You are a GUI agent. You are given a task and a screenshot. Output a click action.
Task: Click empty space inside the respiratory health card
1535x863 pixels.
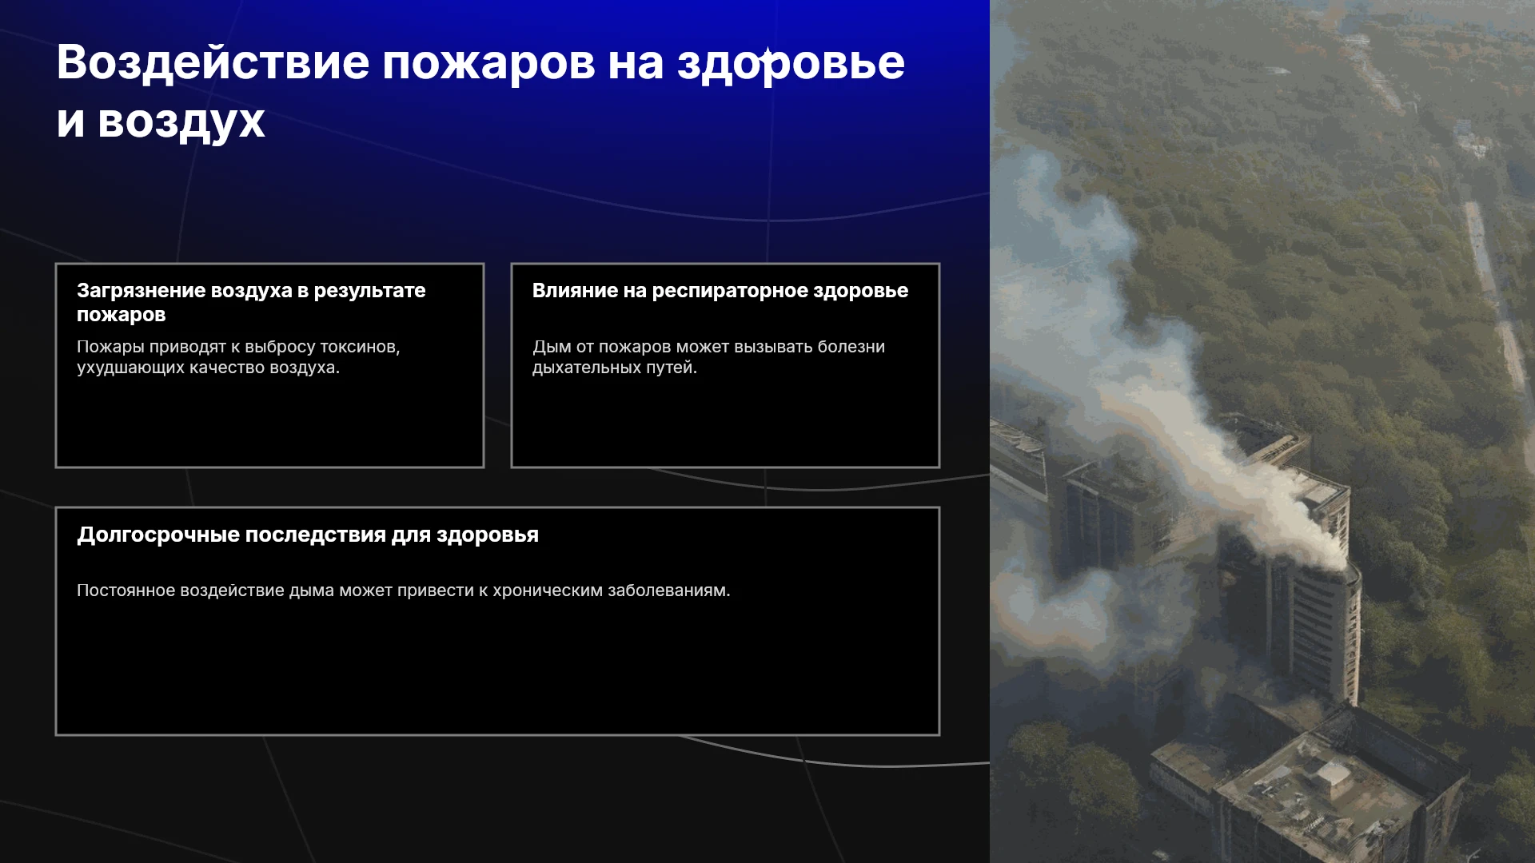[725, 422]
